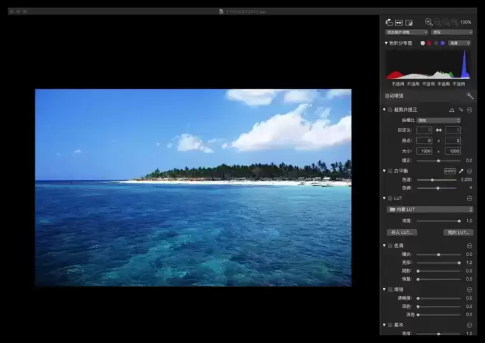This screenshot has height=343, width=485.
Task: Pick white balance with the eyedropper
Action: click(461, 171)
